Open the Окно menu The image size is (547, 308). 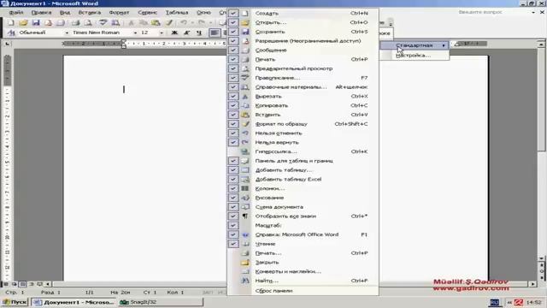(x=203, y=13)
